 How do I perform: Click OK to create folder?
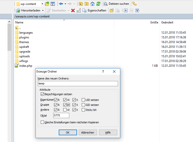(x=68, y=133)
